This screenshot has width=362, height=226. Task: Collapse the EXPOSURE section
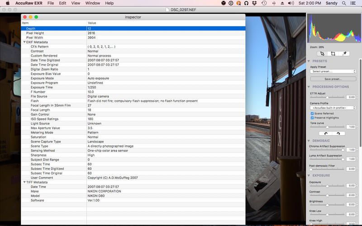click(x=309, y=175)
